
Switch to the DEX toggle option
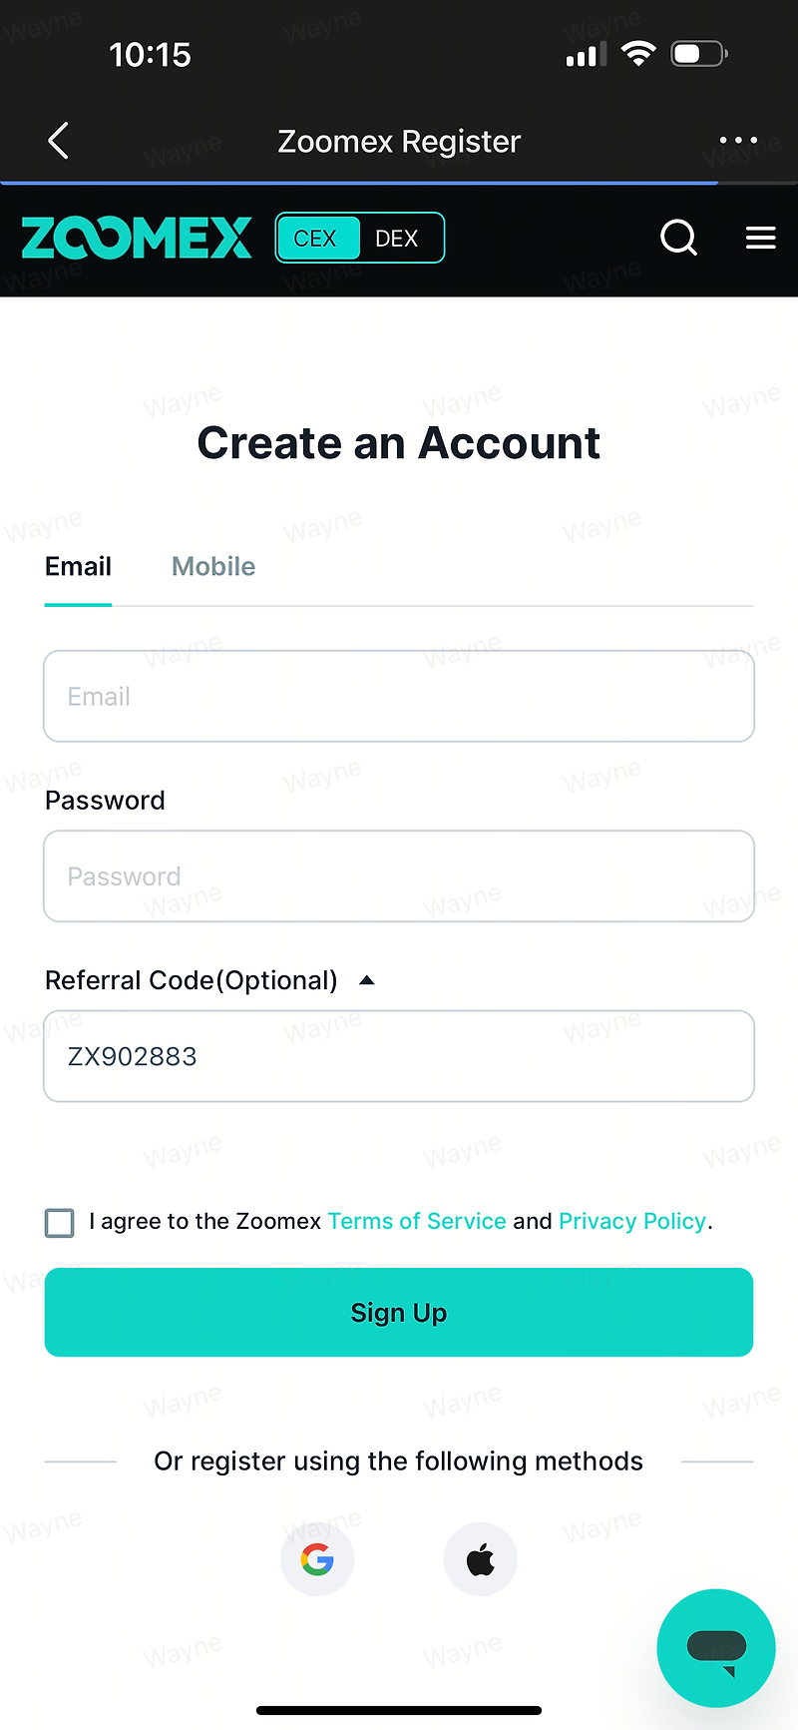397,239
